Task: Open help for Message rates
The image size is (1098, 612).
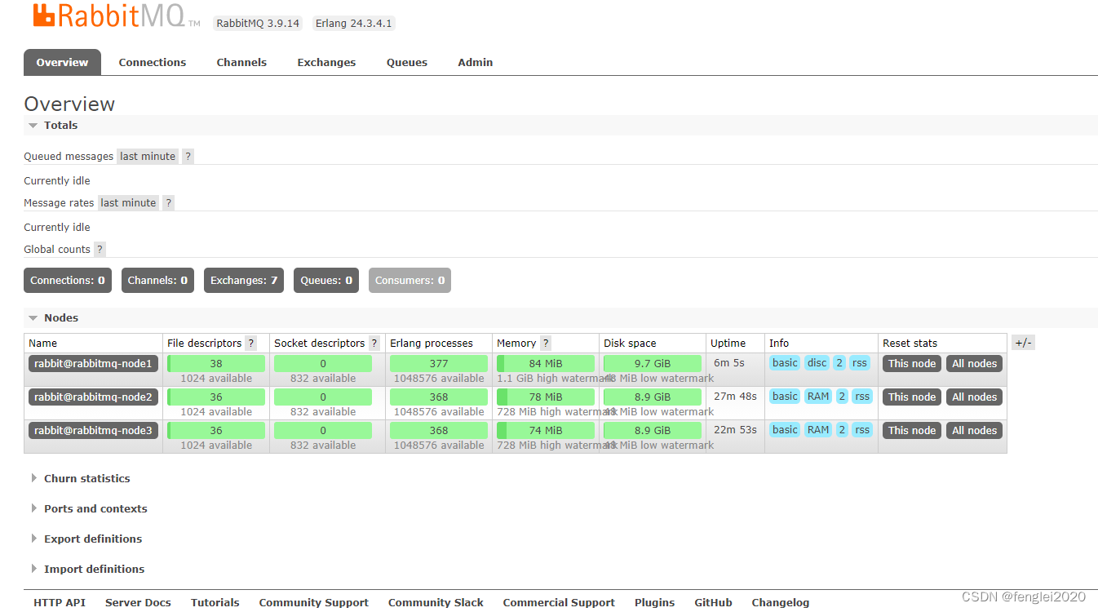Action: (x=168, y=203)
